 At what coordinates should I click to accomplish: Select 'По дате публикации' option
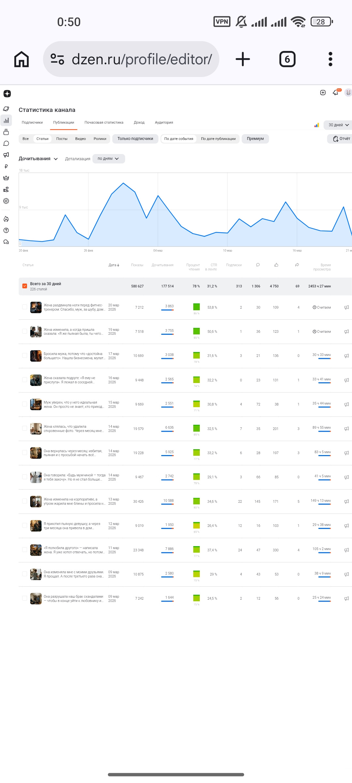coord(218,139)
